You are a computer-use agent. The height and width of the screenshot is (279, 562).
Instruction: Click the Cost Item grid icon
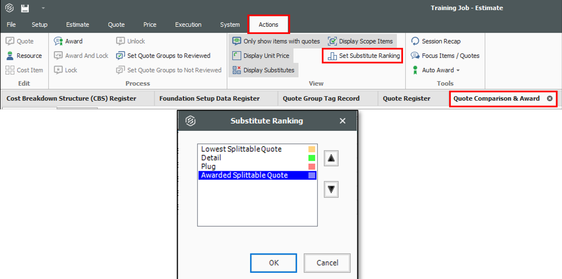pos(10,70)
